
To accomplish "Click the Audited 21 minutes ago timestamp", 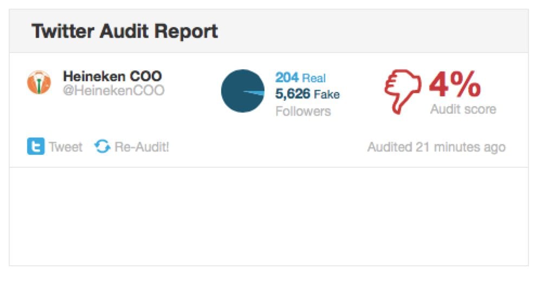I will pyautogui.click(x=436, y=147).
